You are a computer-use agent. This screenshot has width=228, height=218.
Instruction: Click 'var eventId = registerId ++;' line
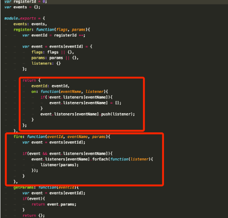pyautogui.click(x=54, y=35)
